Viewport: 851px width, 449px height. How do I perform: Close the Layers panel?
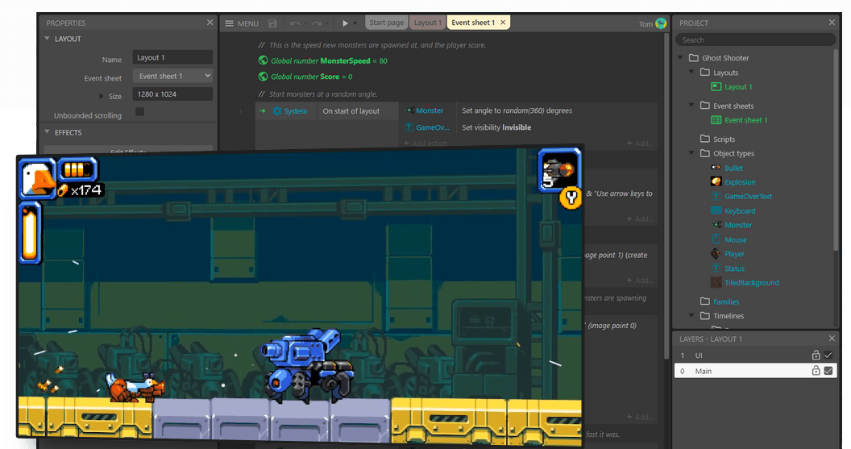pyautogui.click(x=832, y=339)
